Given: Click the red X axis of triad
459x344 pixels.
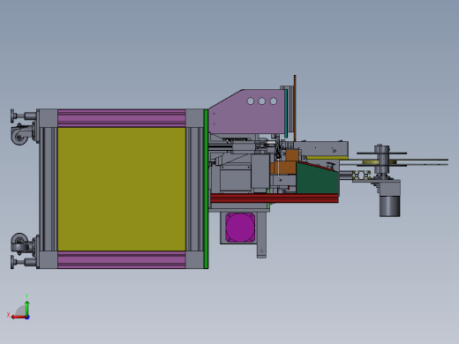Looking at the screenshot, I should tap(19, 318).
